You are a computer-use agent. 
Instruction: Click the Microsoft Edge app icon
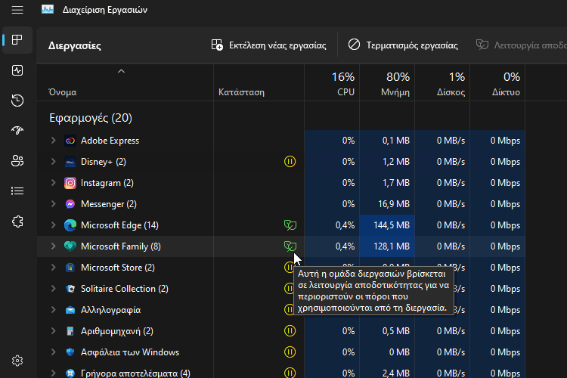point(70,225)
